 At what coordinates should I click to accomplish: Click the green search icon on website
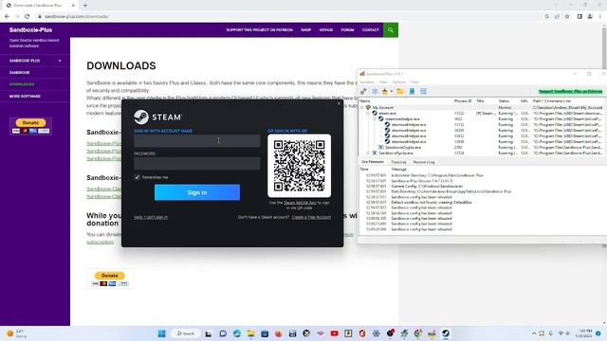pyautogui.click(x=391, y=30)
